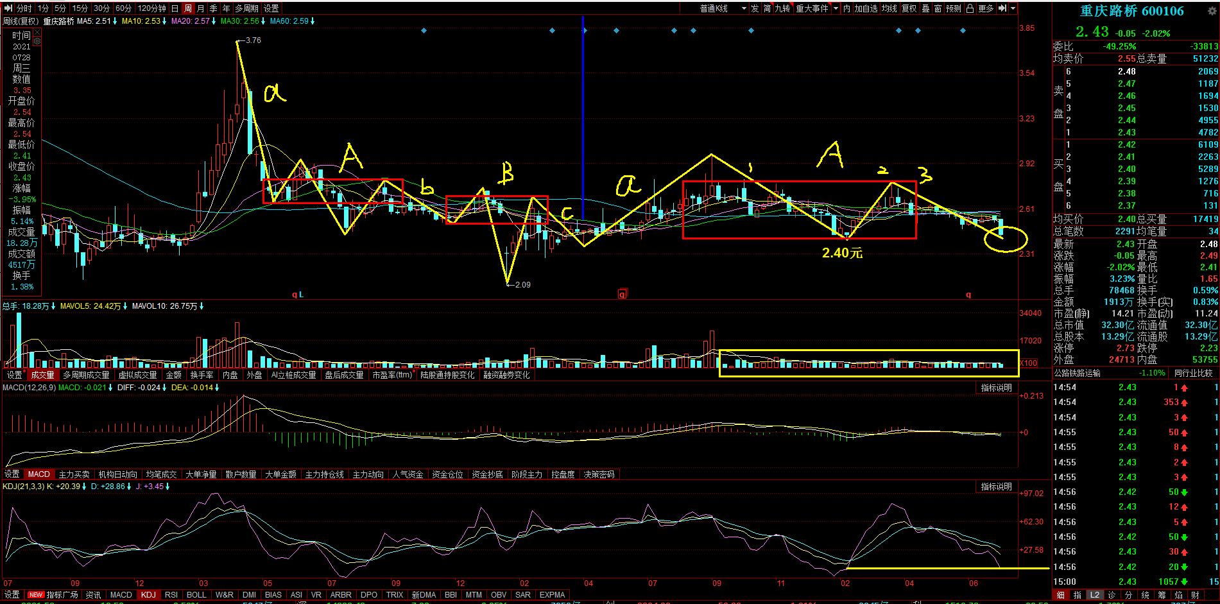This screenshot has height=604, width=1220.
Task: Select the RSI indicator at bottom bar
Action: (171, 595)
